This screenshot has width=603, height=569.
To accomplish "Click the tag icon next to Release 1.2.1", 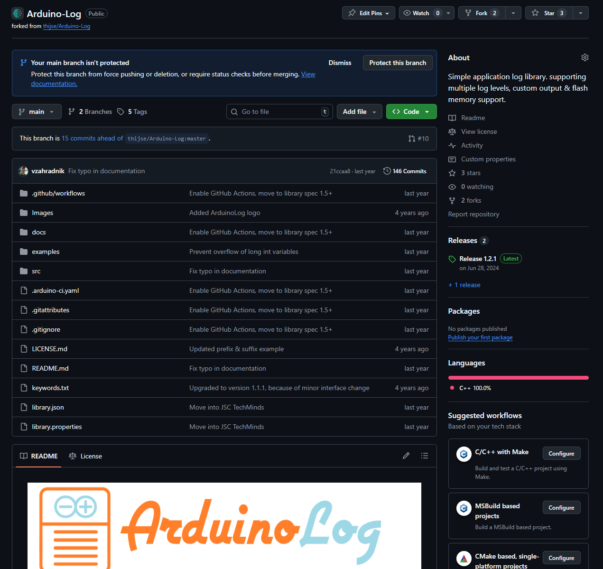I will [x=452, y=259].
